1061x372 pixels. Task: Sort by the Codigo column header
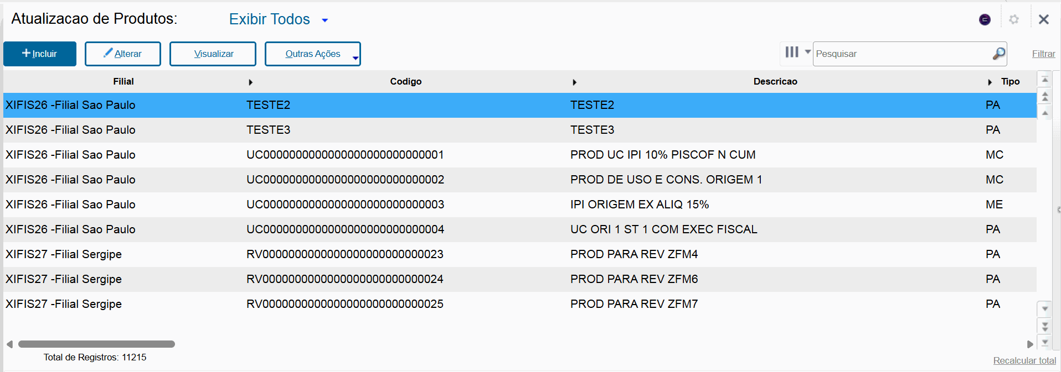tap(405, 81)
